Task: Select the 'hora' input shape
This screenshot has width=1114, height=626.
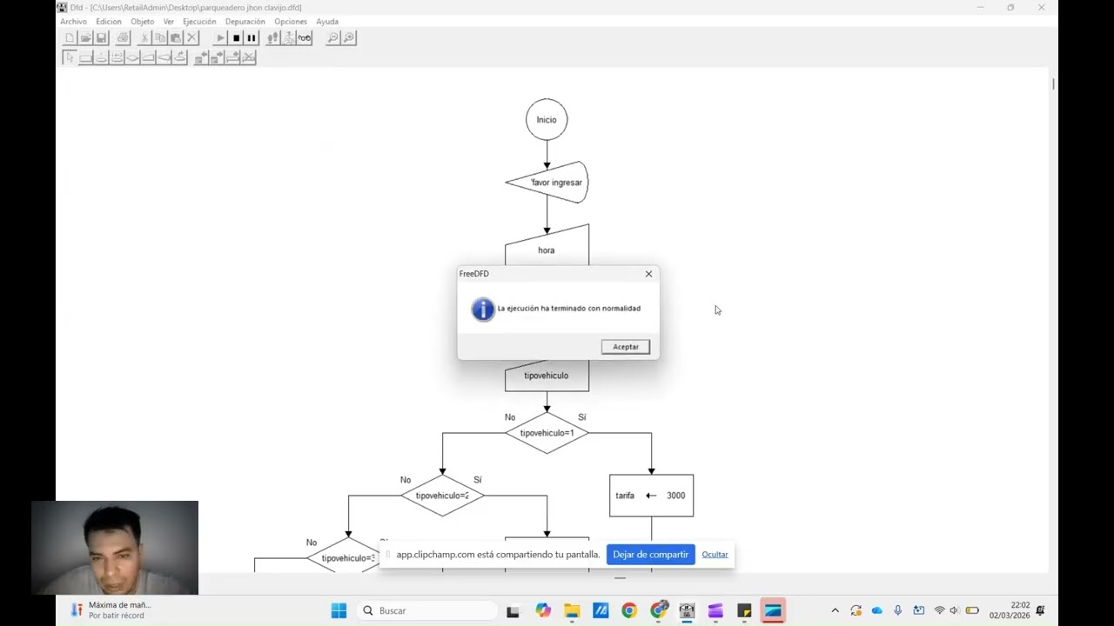Action: point(547,245)
